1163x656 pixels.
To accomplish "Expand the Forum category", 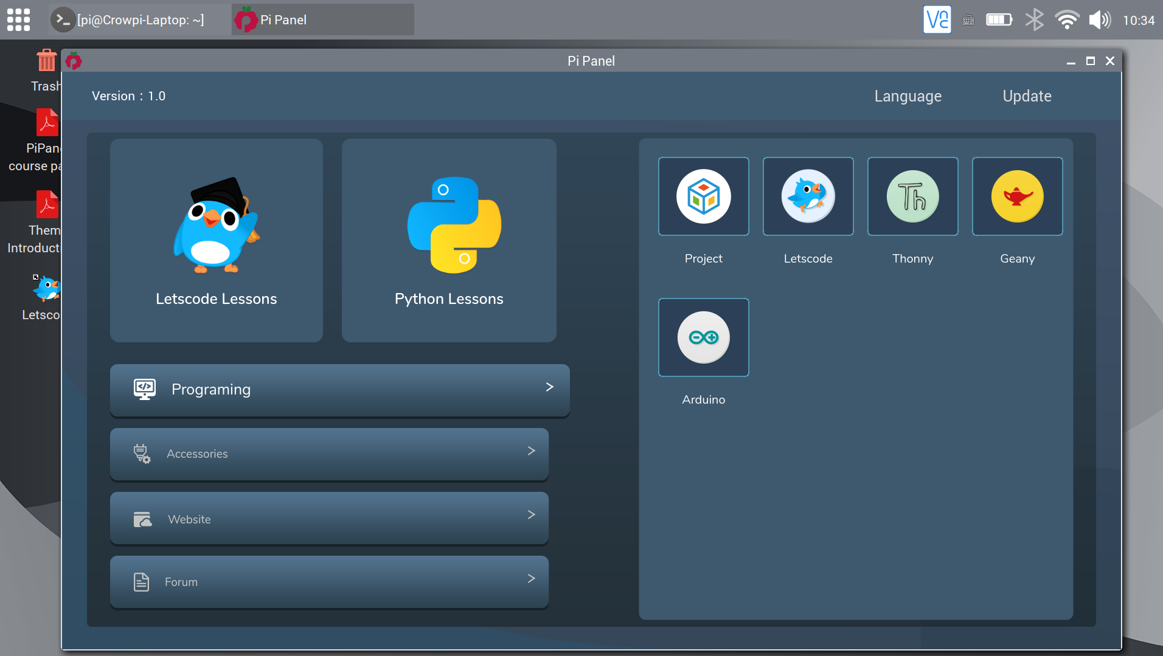I will (329, 581).
